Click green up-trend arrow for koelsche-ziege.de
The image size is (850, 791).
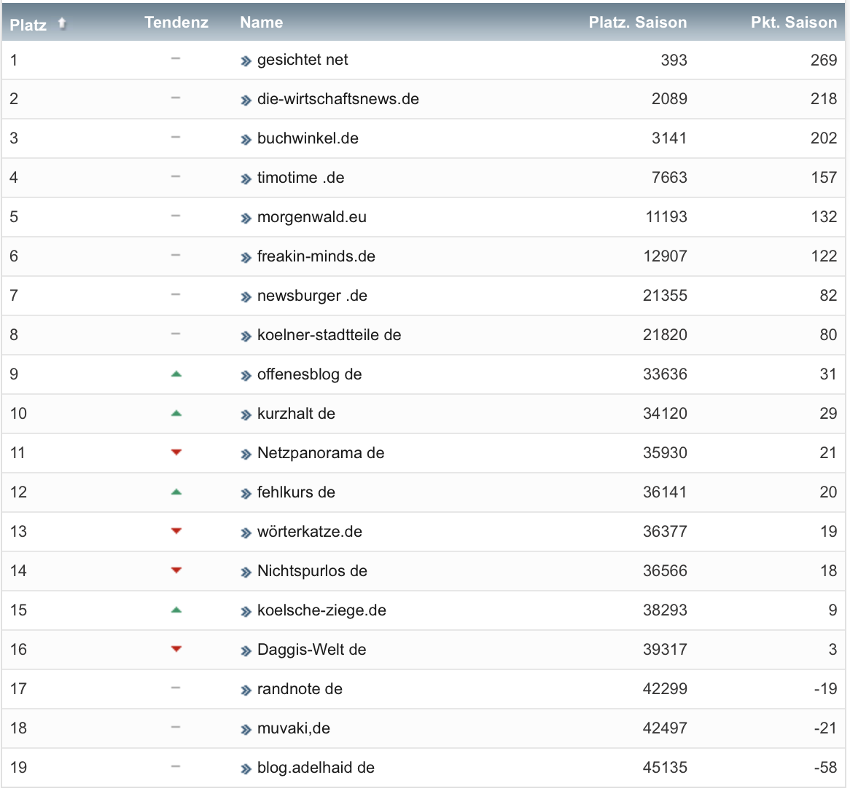coord(176,610)
